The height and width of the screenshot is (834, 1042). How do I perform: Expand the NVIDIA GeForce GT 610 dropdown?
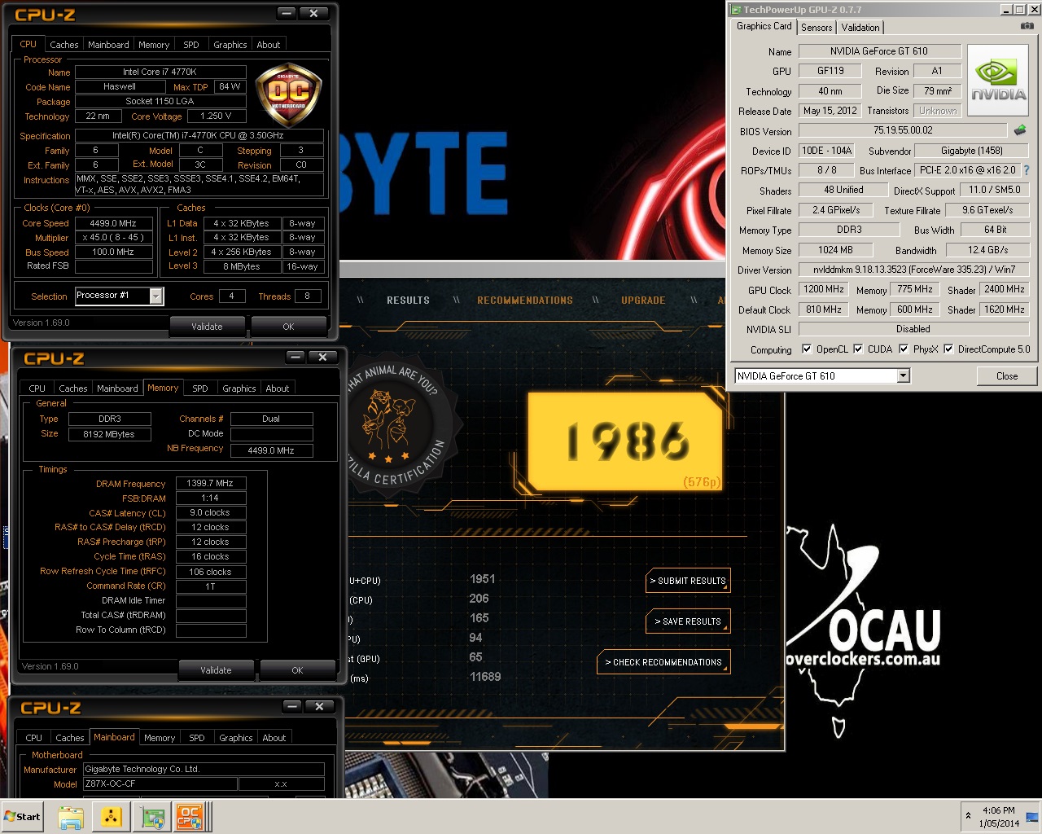(x=903, y=375)
